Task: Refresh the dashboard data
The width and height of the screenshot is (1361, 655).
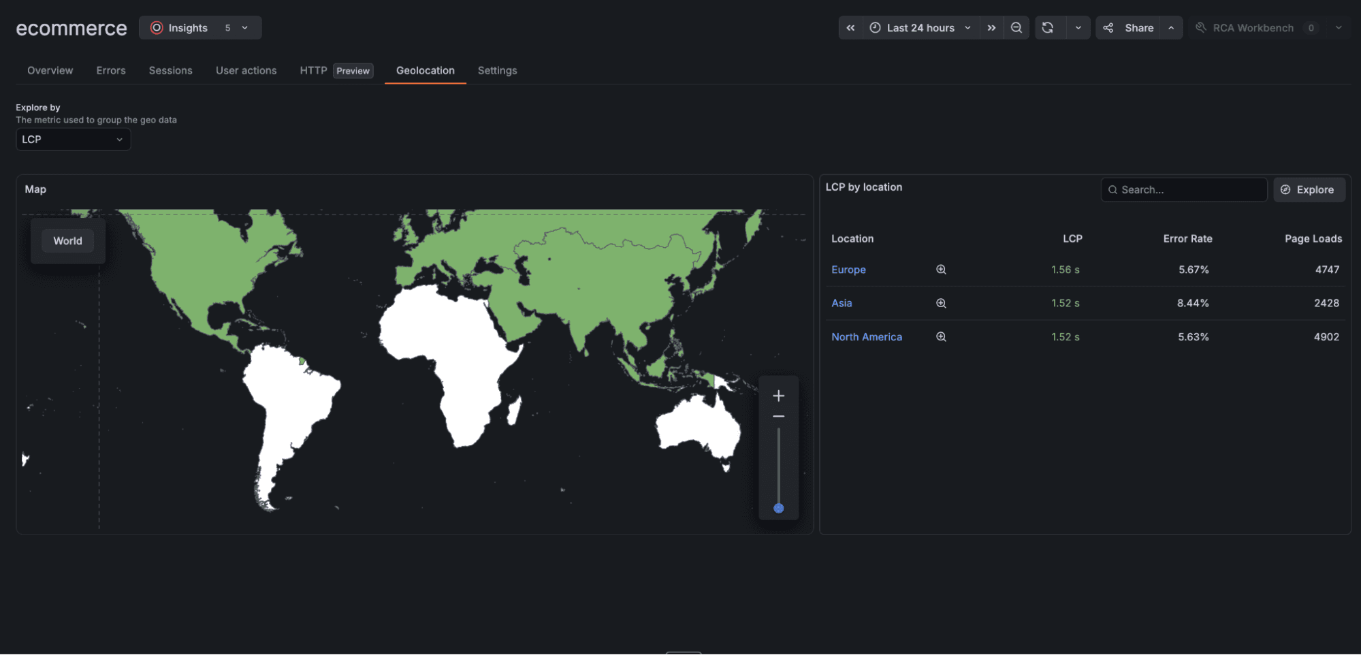Action: (1048, 28)
